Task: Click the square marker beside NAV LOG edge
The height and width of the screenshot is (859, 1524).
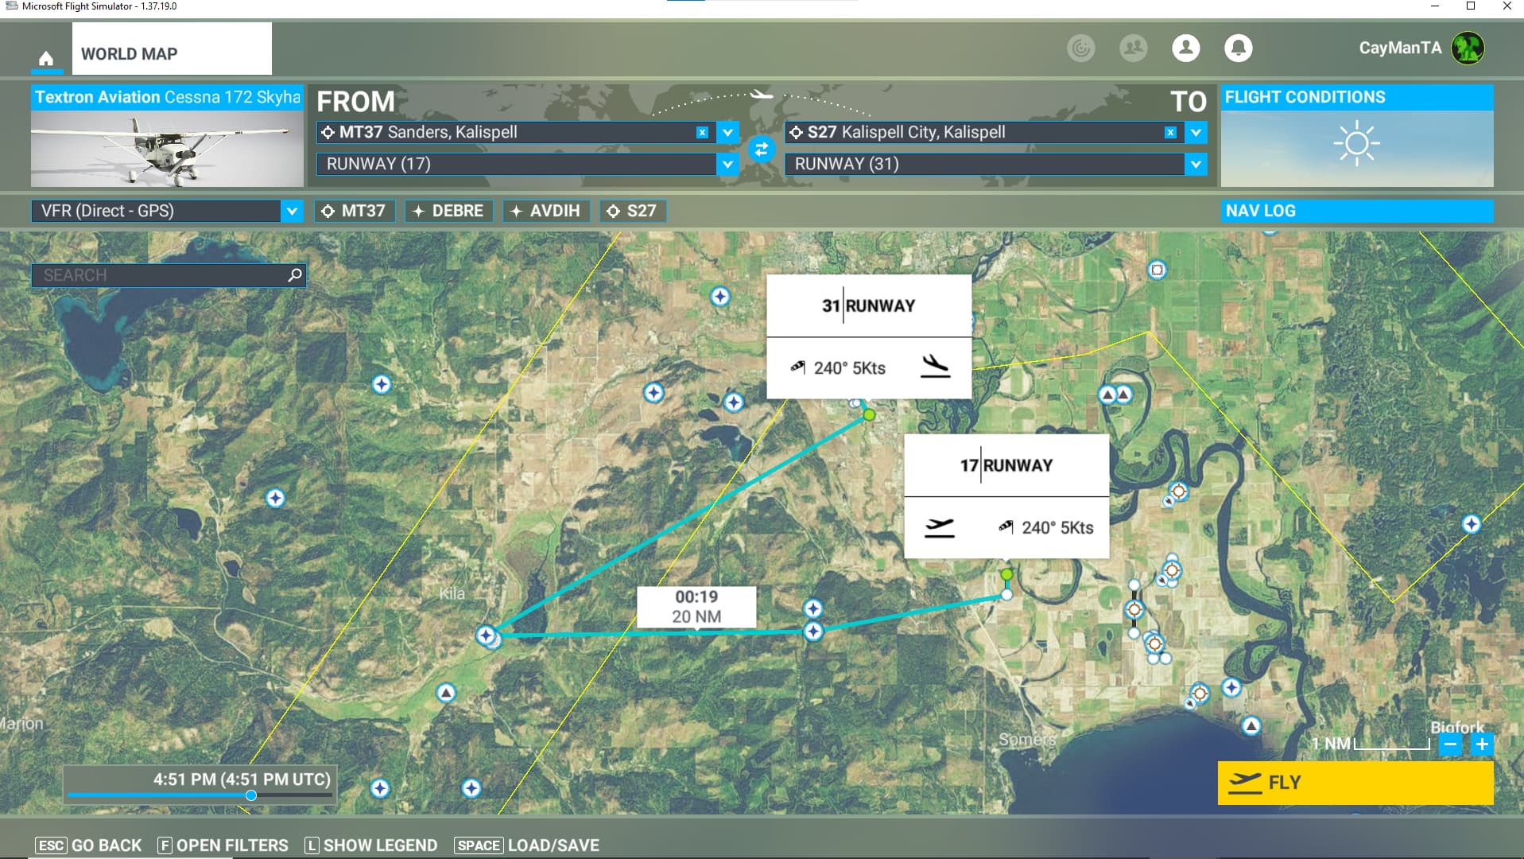Action: point(1158,270)
